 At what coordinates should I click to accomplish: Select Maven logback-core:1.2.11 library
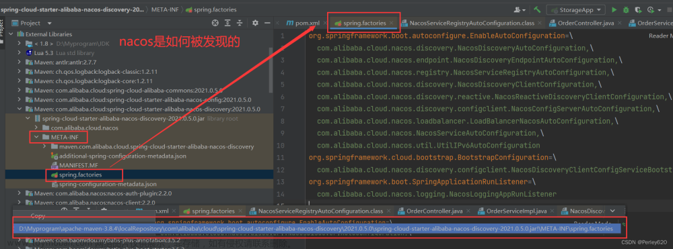[x=93, y=81]
